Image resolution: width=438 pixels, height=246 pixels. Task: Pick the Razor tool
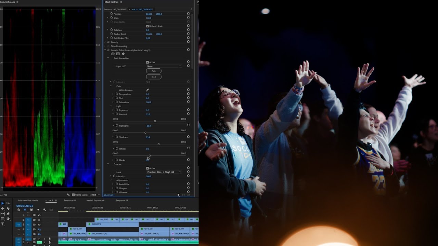[x=8, y=208]
